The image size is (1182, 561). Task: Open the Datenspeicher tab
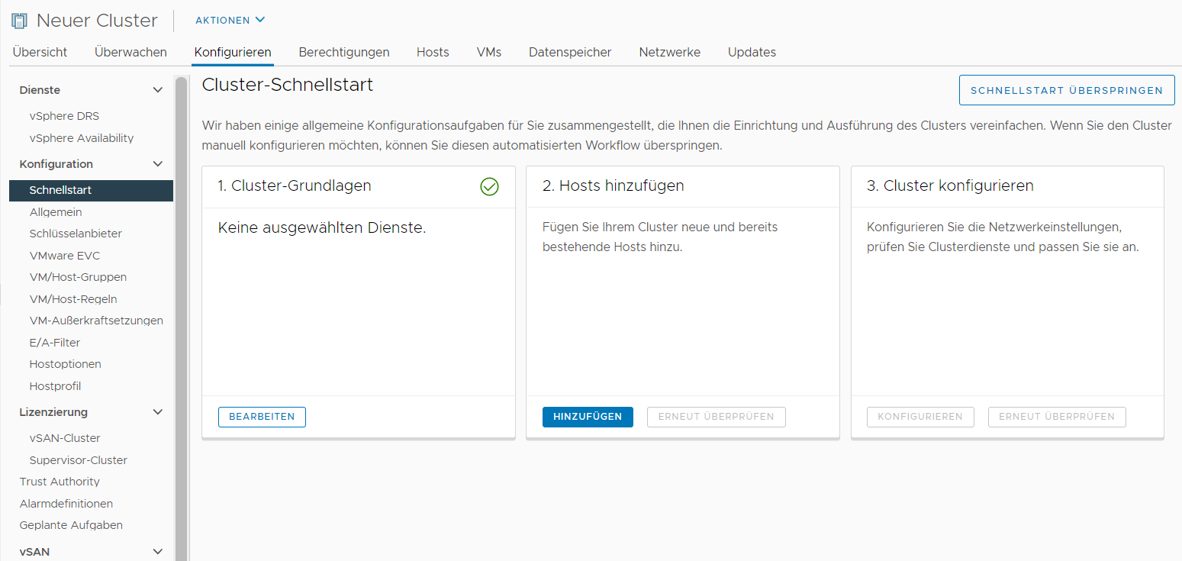570,52
